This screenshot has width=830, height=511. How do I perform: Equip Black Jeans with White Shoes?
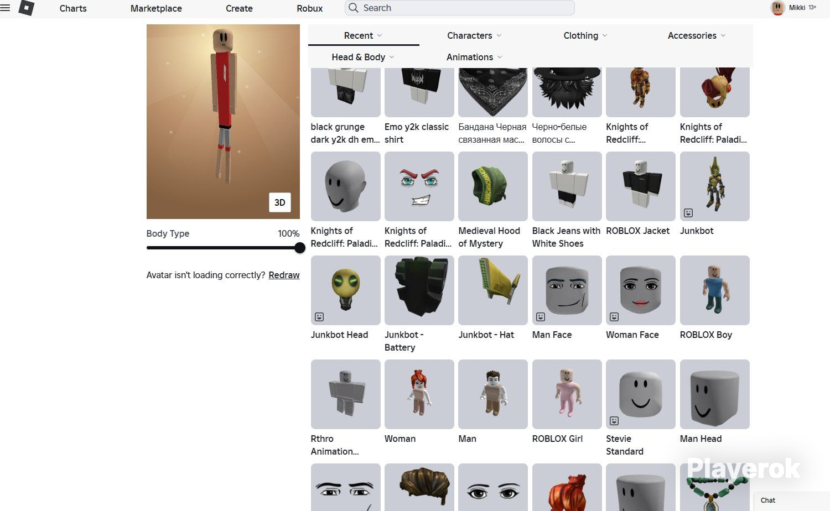567,186
